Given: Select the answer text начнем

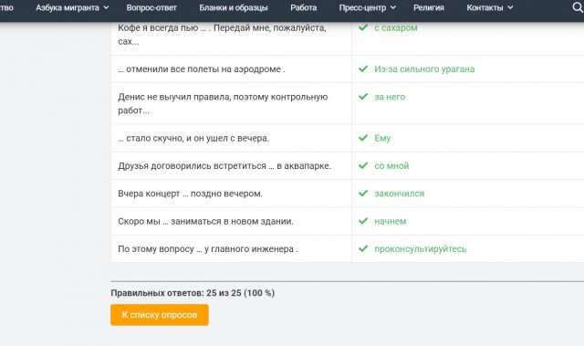Looking at the screenshot, I should click(391, 221).
